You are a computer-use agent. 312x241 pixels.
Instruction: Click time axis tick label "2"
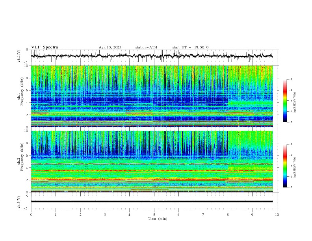tap(80, 215)
